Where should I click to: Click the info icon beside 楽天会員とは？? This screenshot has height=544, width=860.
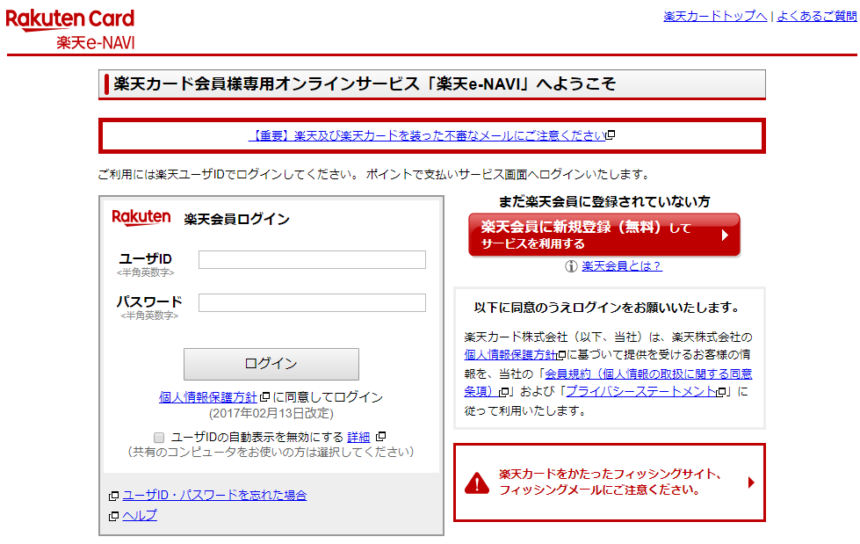click(571, 266)
